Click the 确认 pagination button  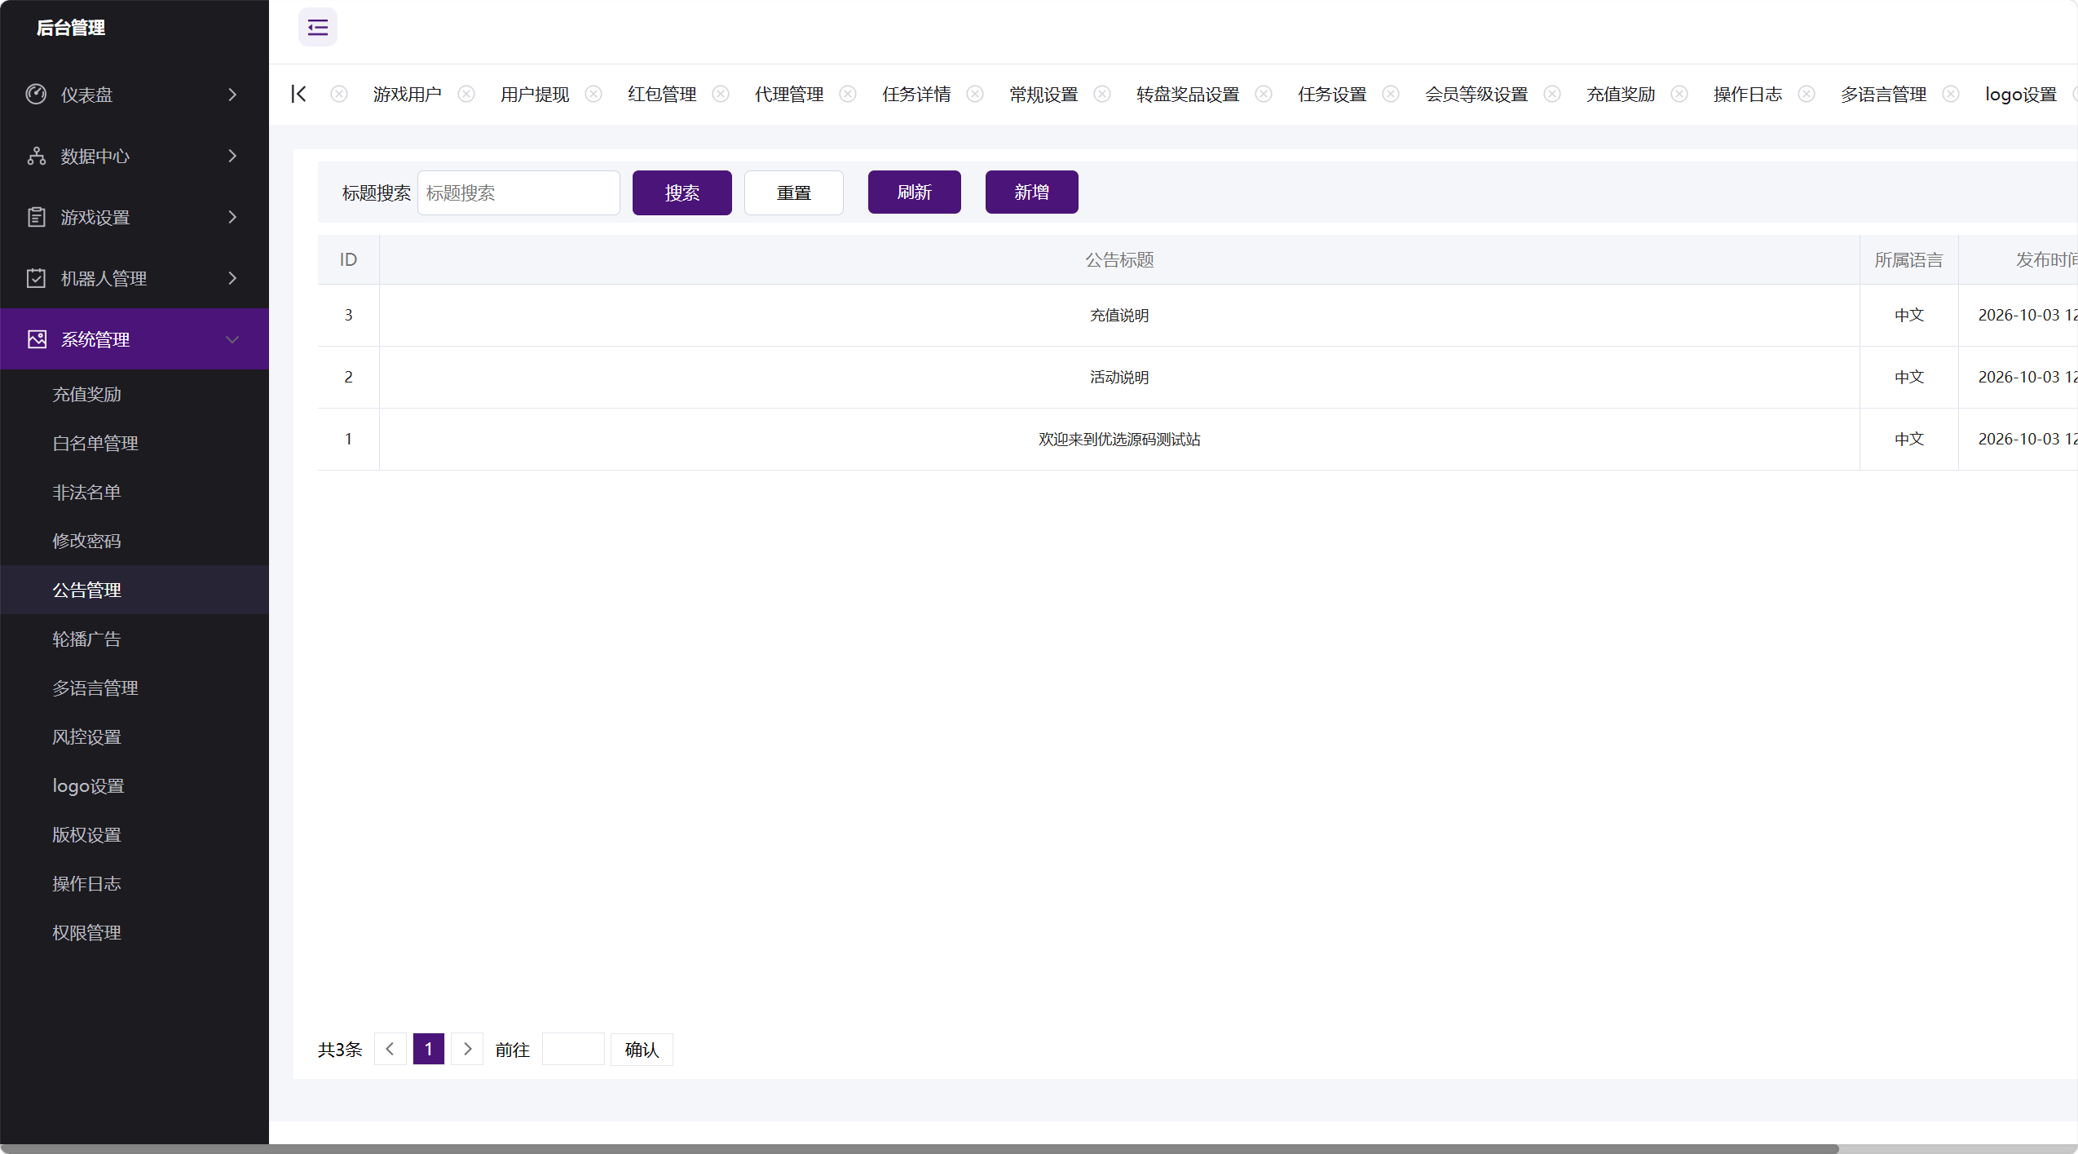click(x=642, y=1050)
